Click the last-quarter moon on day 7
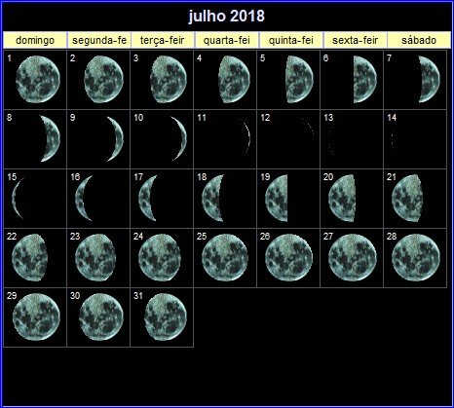 [429, 80]
